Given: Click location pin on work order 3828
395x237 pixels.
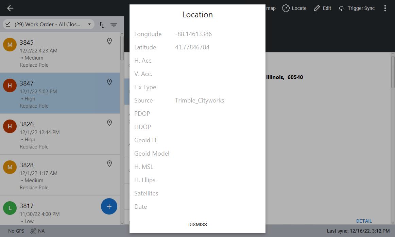Looking at the screenshot, I should tap(109, 164).
